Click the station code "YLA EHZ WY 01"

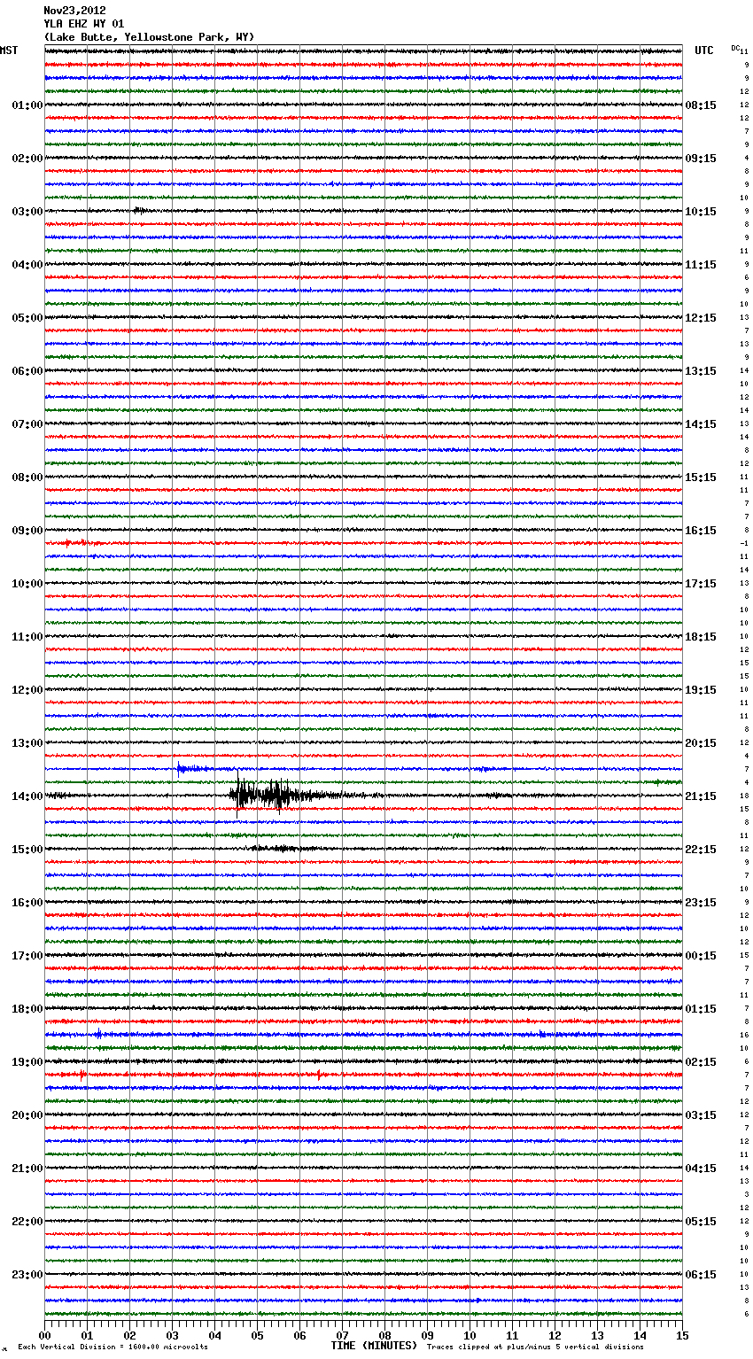84,24
